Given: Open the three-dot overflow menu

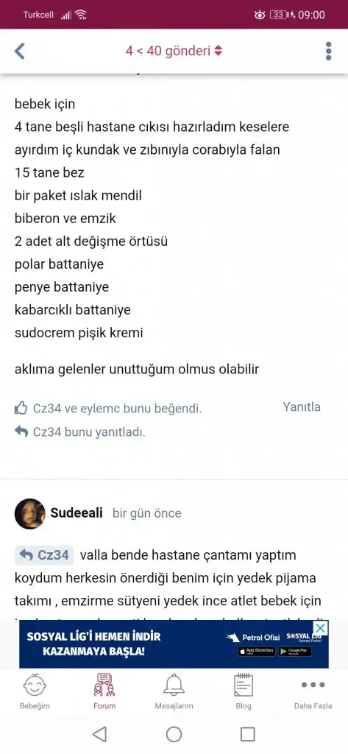Looking at the screenshot, I should pos(328,51).
